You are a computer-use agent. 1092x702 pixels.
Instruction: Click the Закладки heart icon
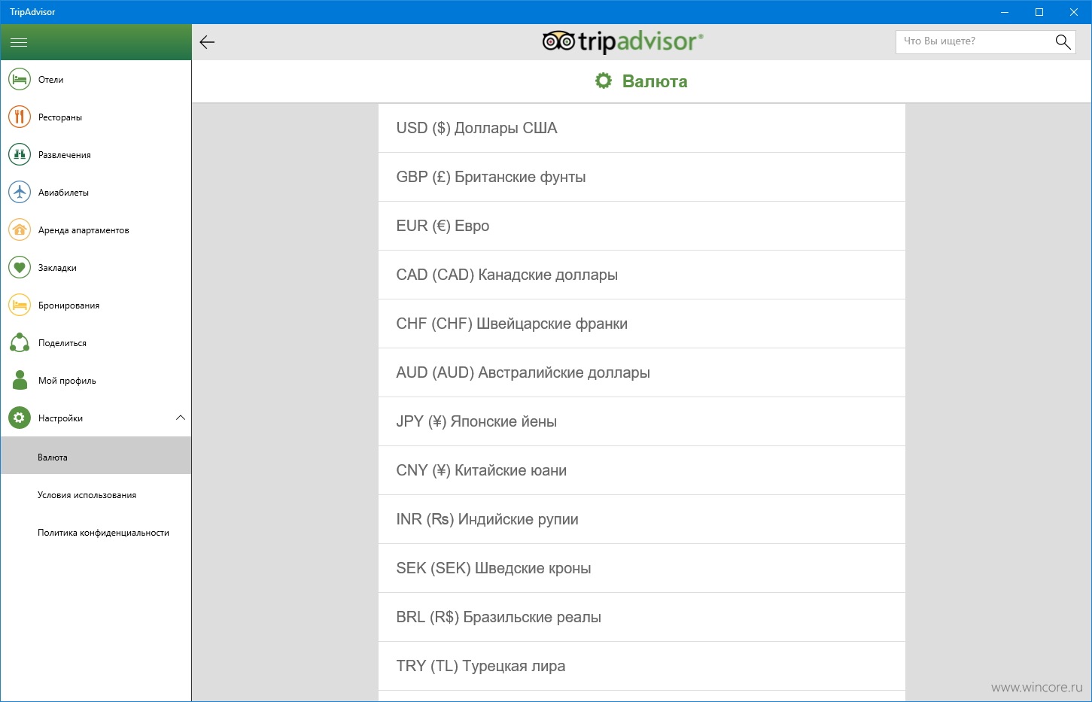pyautogui.click(x=20, y=267)
